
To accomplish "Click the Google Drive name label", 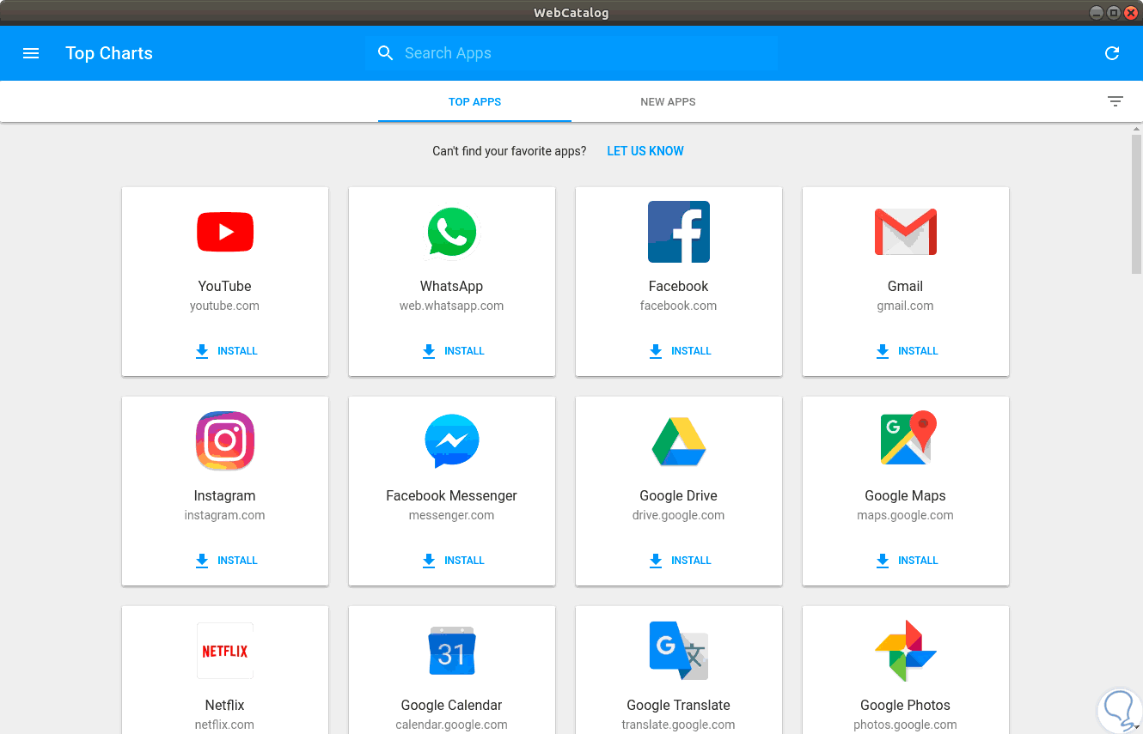I will [679, 495].
